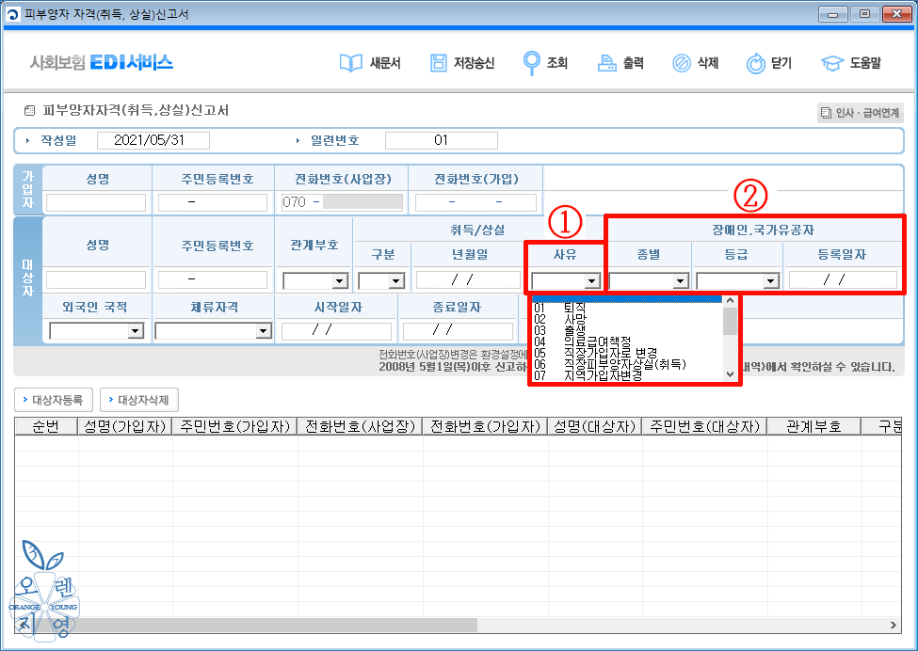This screenshot has width=918, height=651.
Task: Click the 순번 column header
Action: point(46,426)
